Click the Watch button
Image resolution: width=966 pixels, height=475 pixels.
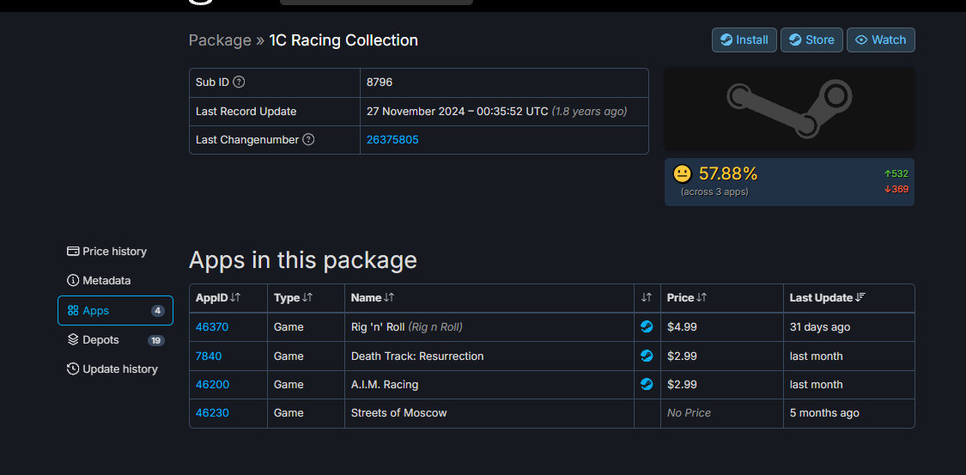click(880, 40)
